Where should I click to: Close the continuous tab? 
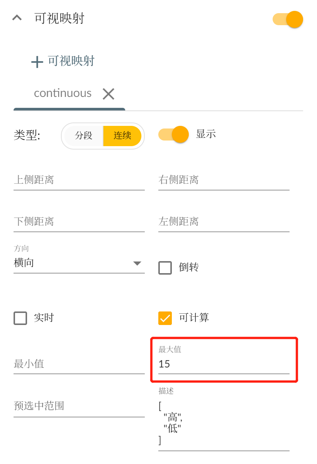click(108, 94)
